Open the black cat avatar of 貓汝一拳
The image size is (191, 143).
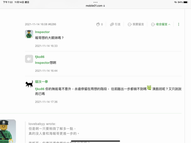pos(29,84)
